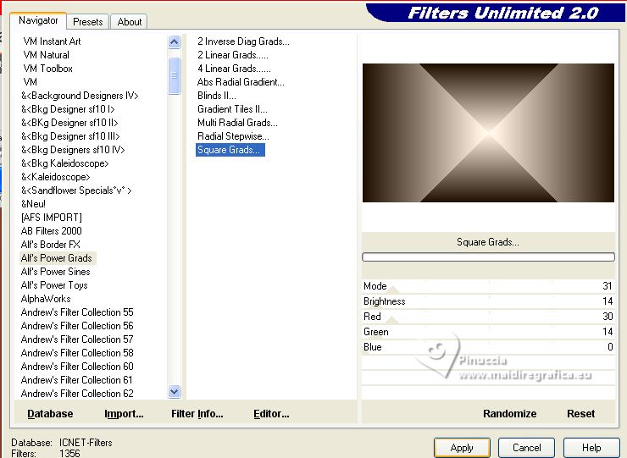Select the 4 Linear Grads filter
This screenshot has width=627, height=458.
tap(234, 69)
